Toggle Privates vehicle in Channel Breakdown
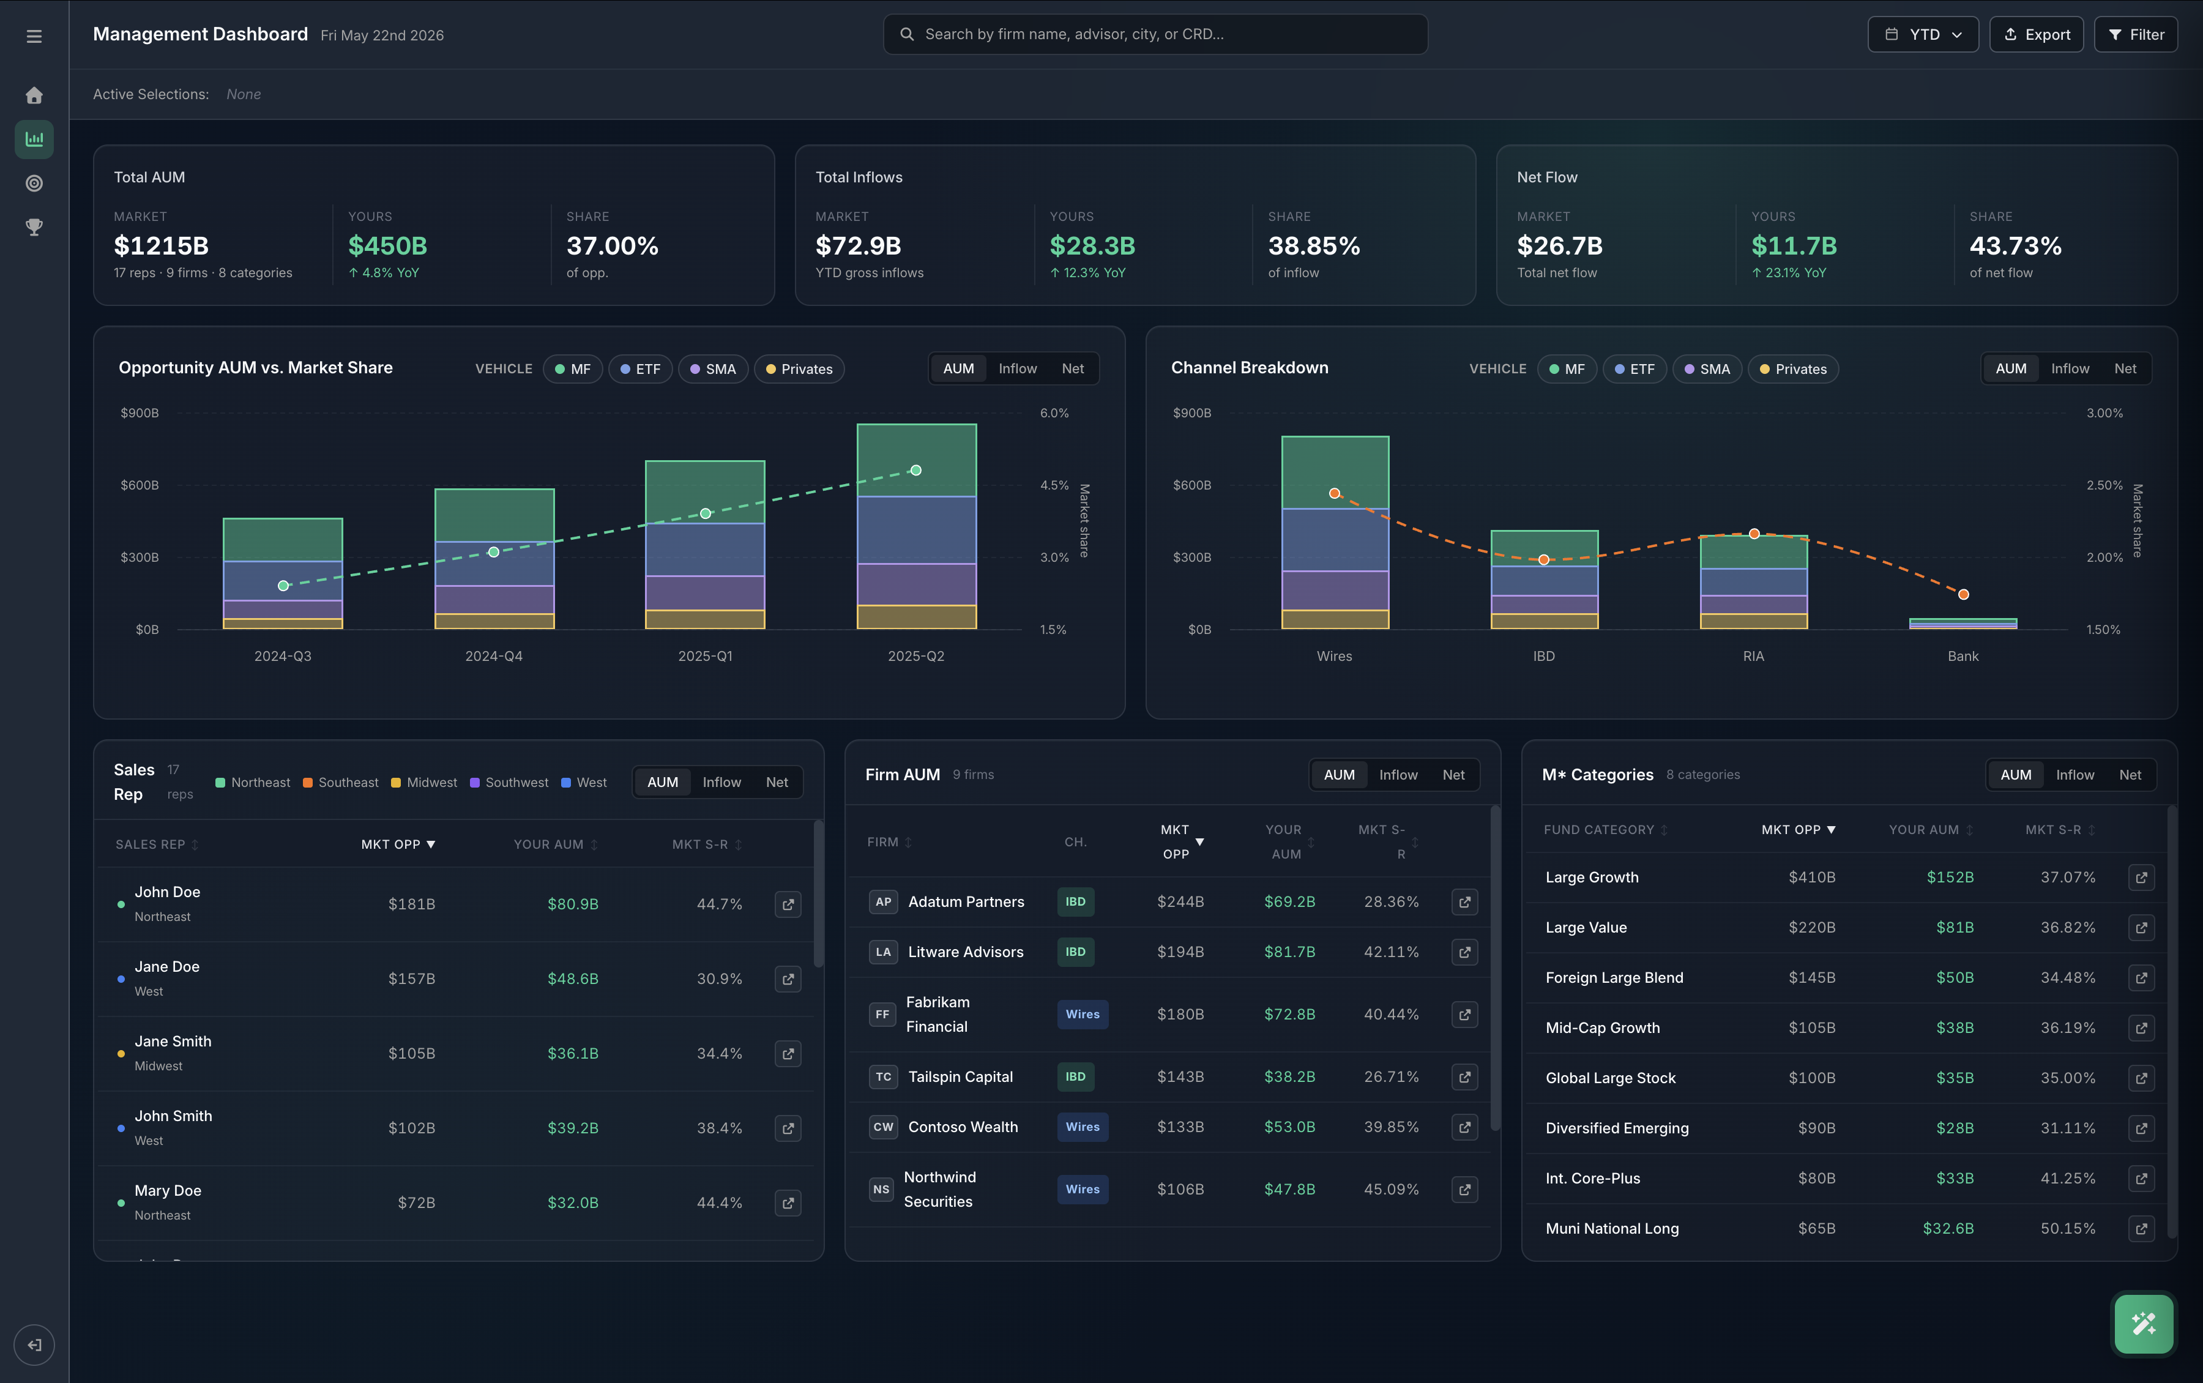Image resolution: width=2203 pixels, height=1383 pixels. [x=1794, y=368]
